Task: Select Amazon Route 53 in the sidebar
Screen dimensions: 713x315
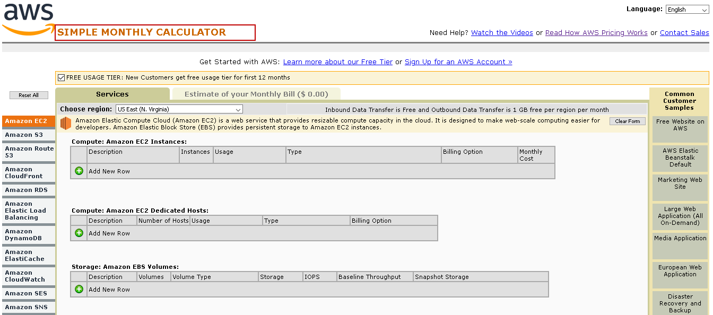Action: (28, 152)
